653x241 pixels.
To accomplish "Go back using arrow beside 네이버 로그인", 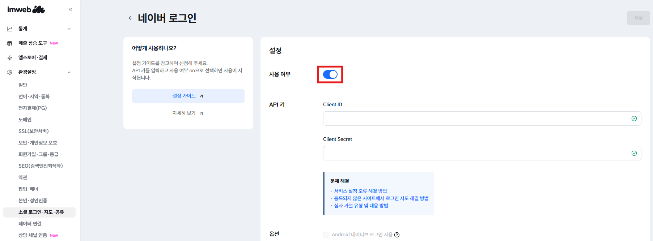I will [131, 18].
